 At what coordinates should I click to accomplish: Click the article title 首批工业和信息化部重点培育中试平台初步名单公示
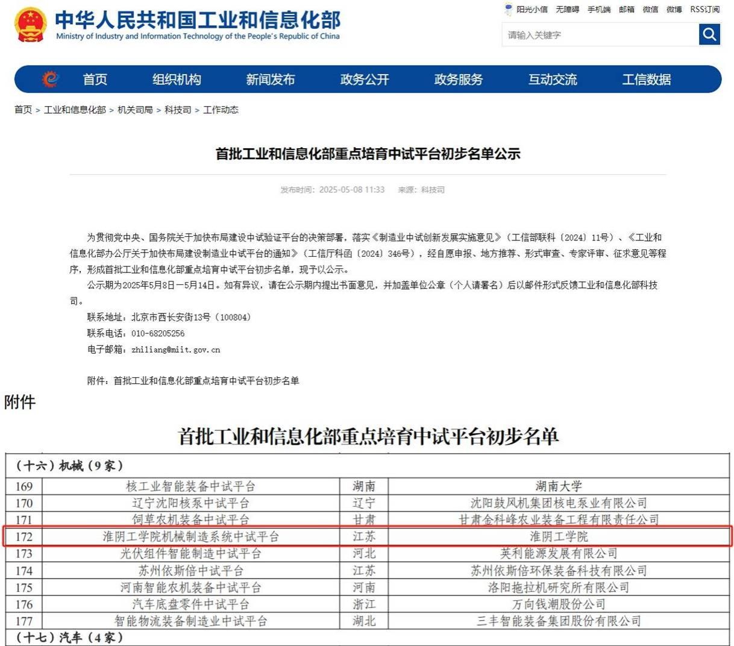click(368, 154)
